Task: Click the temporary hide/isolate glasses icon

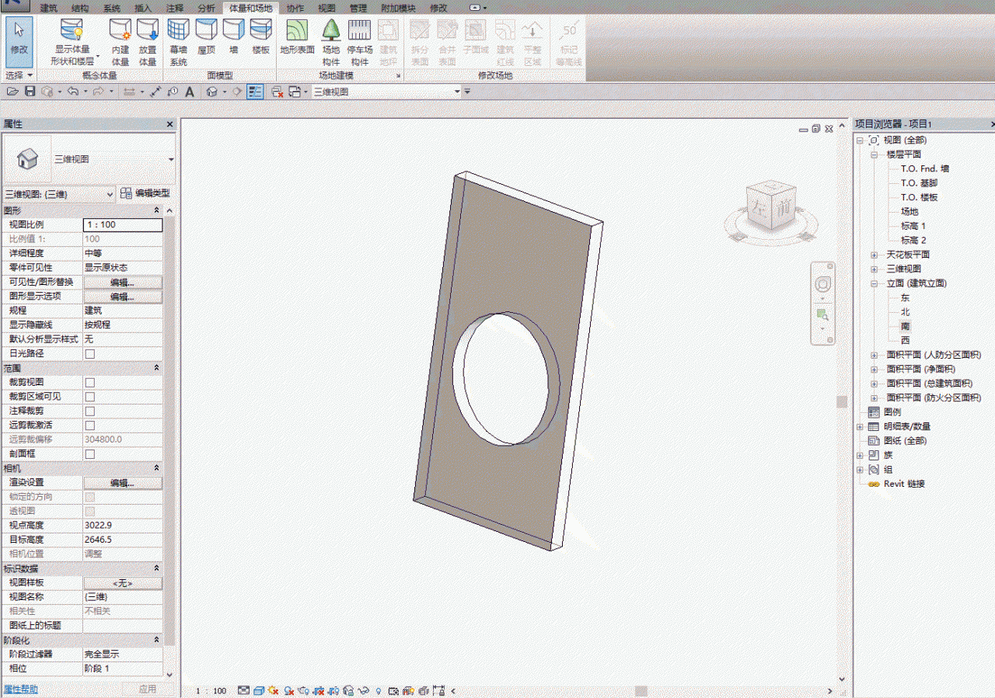Action: tap(362, 690)
